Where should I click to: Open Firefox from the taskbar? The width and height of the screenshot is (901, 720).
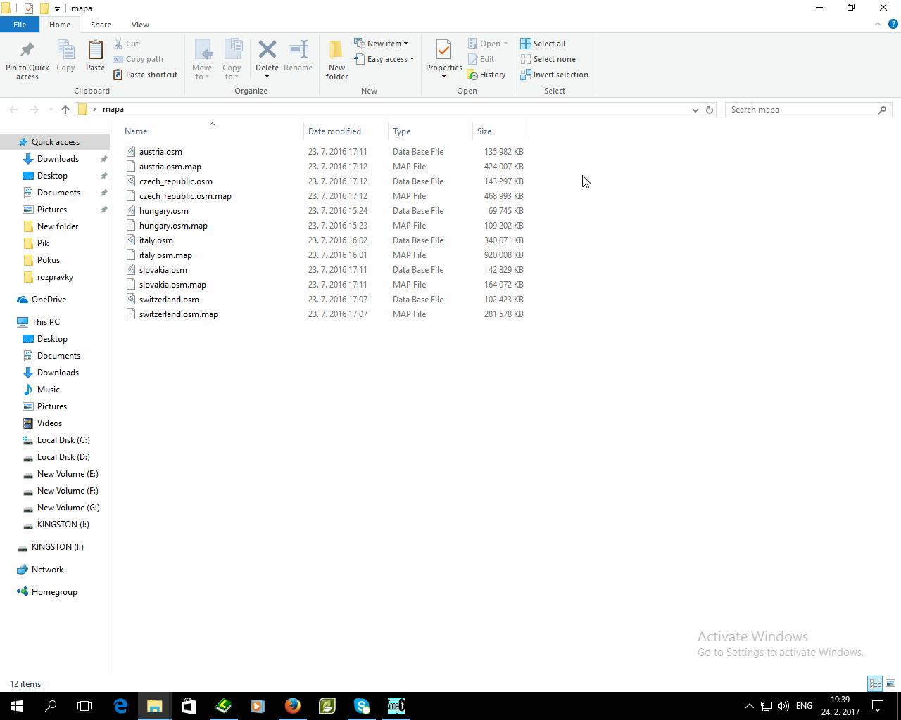[293, 705]
